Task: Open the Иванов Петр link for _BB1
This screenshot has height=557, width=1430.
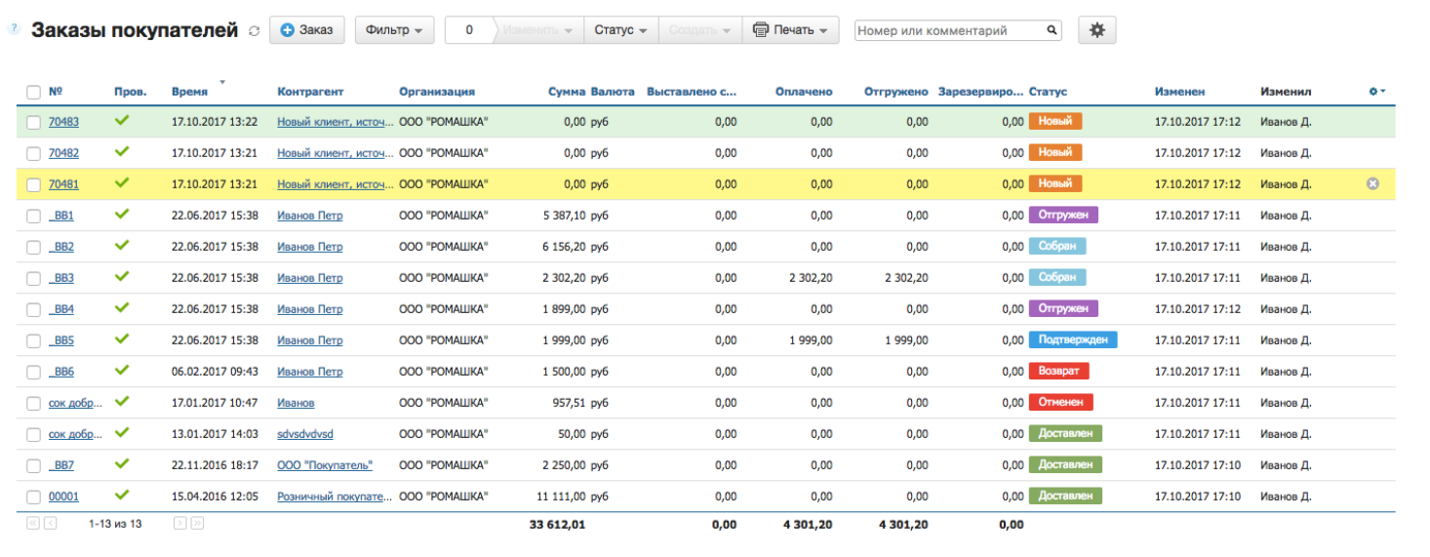Action: point(309,216)
